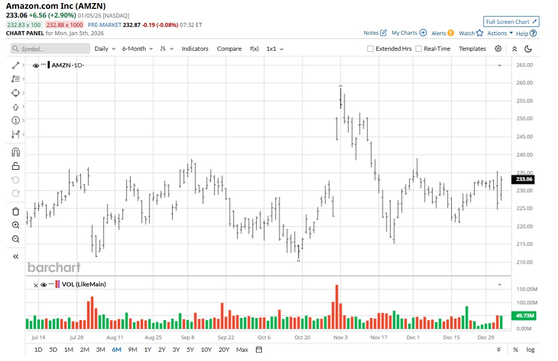Click the zoom in magnifier icon

16,225
